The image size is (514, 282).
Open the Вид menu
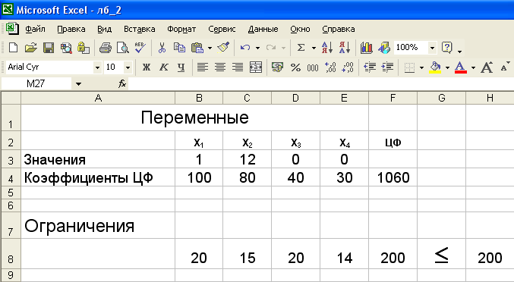[x=105, y=29]
